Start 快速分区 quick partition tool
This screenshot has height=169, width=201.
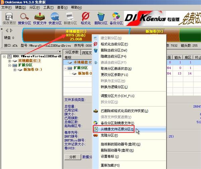[55, 18]
